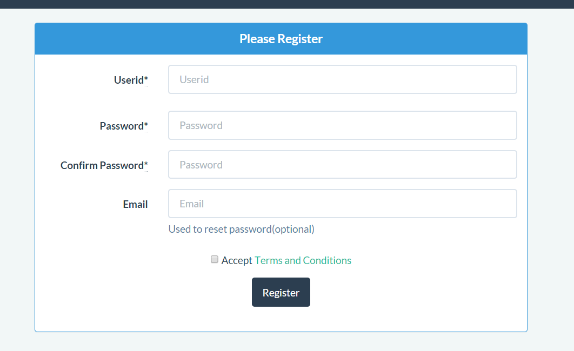The image size is (574, 351).
Task: Click the Userid field label
Action: [128, 80]
